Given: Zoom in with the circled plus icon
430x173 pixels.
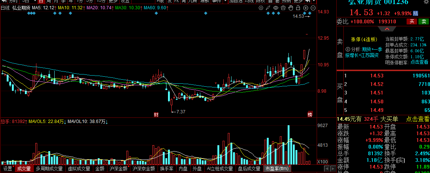Looking at the screenshot, I should pyautogui.click(x=306, y=8).
